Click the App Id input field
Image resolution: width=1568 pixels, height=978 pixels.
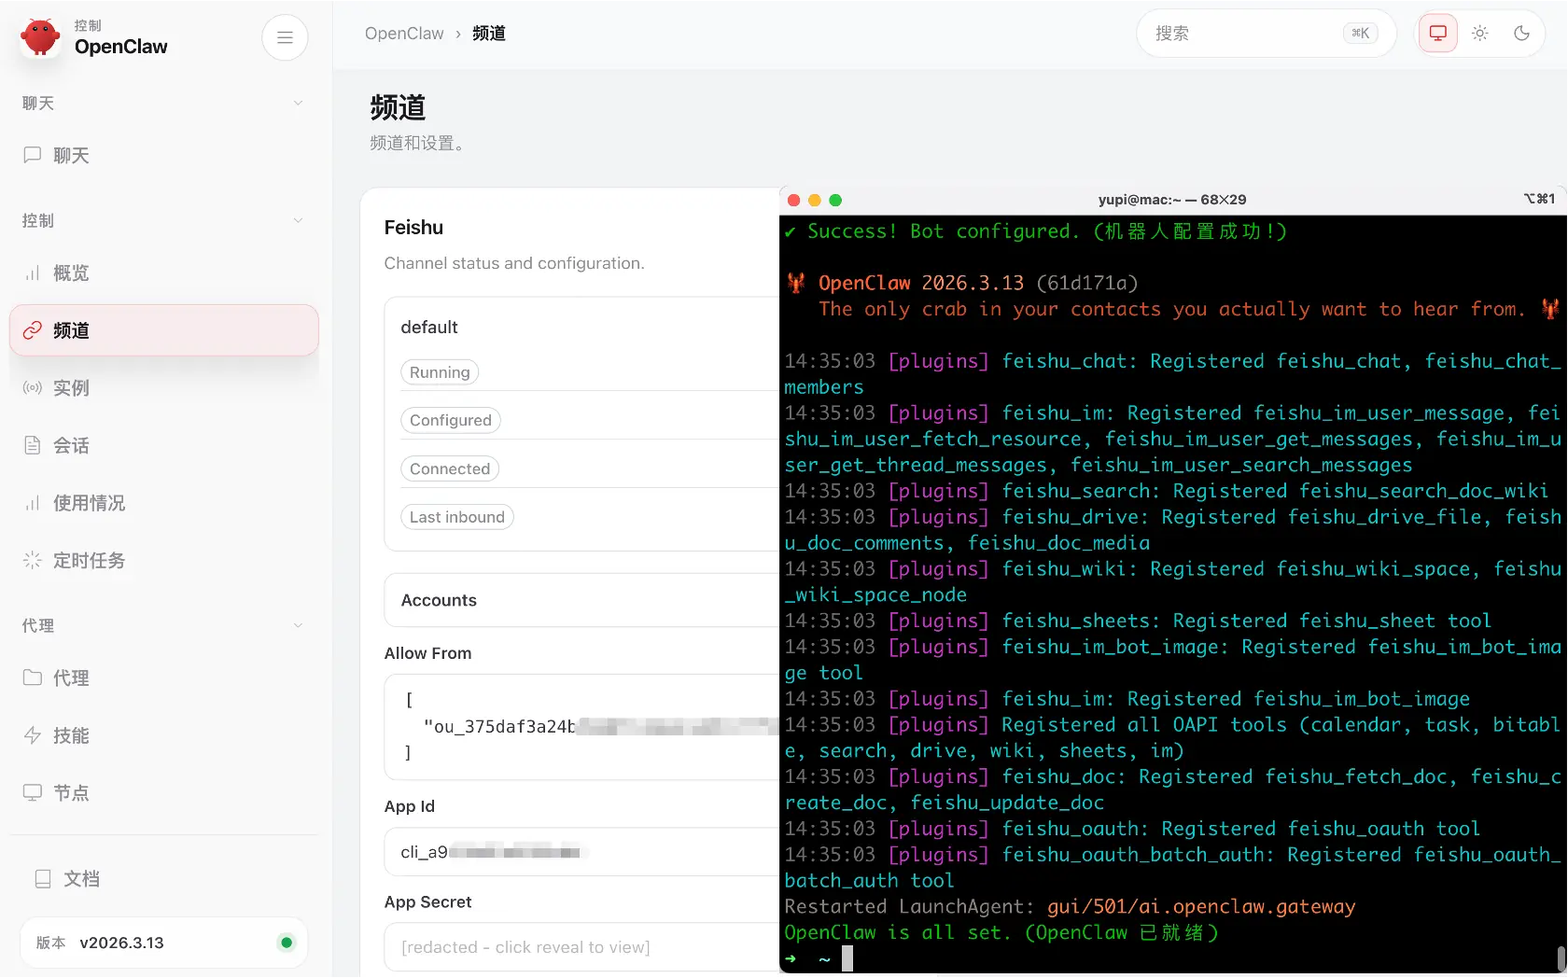pos(581,852)
